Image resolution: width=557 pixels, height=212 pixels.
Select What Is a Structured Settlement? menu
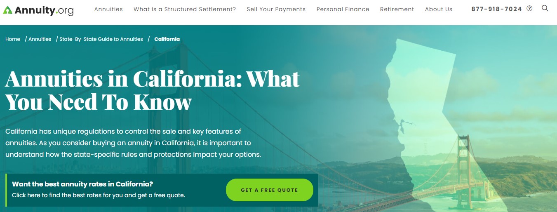(185, 9)
